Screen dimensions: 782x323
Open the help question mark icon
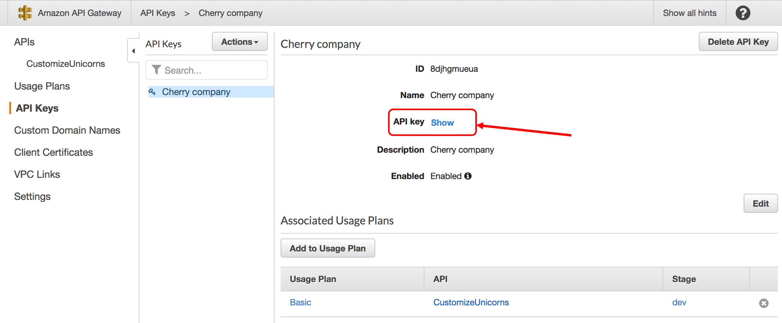[x=742, y=13]
